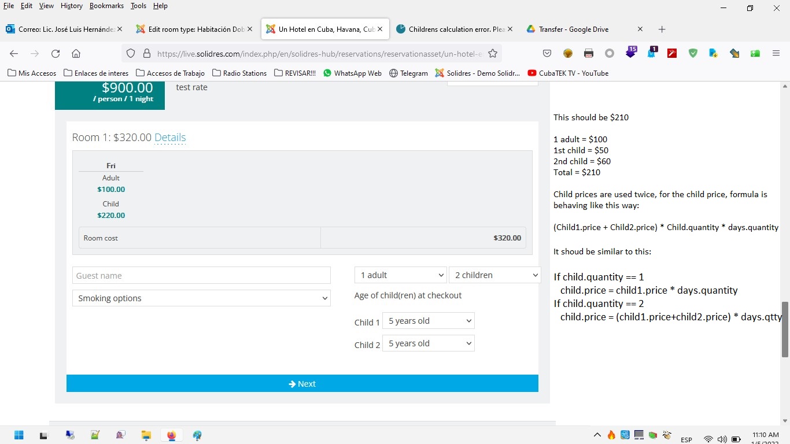Open File Explorer from the taskbar
Image resolution: width=790 pixels, height=444 pixels.
pyautogui.click(x=146, y=435)
